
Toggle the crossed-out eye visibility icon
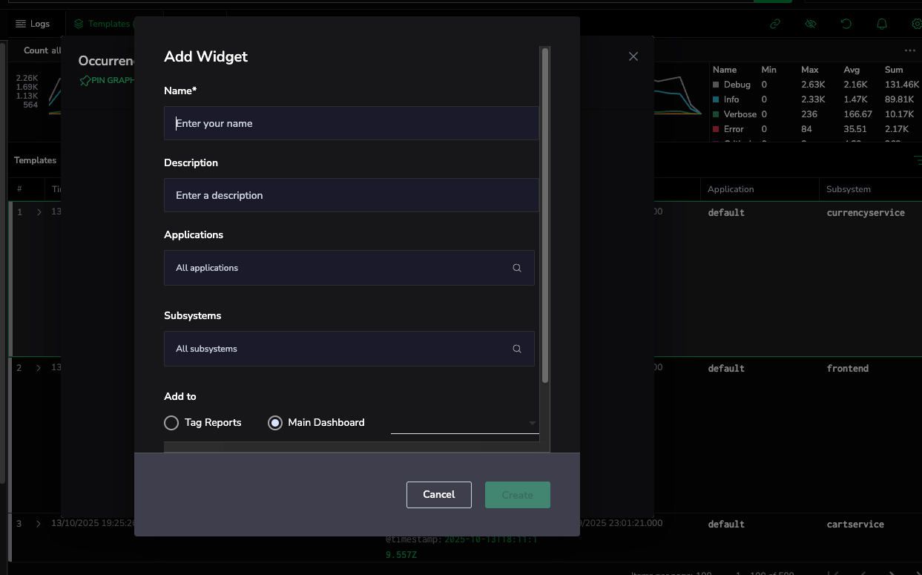tap(811, 24)
